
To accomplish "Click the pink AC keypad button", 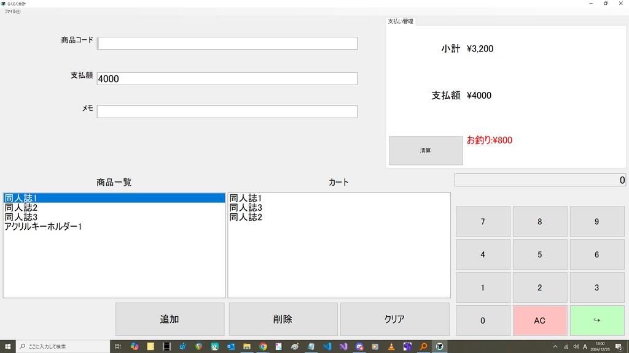I will [540, 321].
